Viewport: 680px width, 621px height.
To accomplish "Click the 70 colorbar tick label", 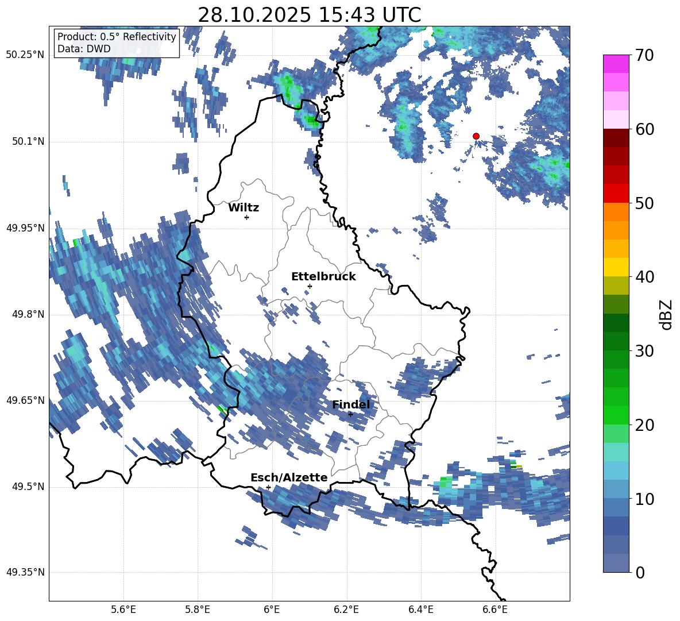I will click(x=644, y=55).
